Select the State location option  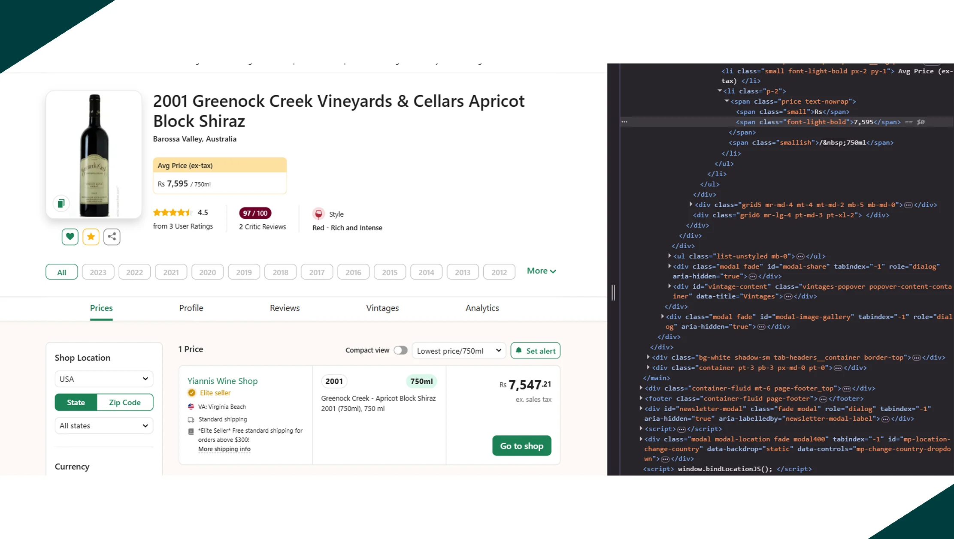[76, 402]
